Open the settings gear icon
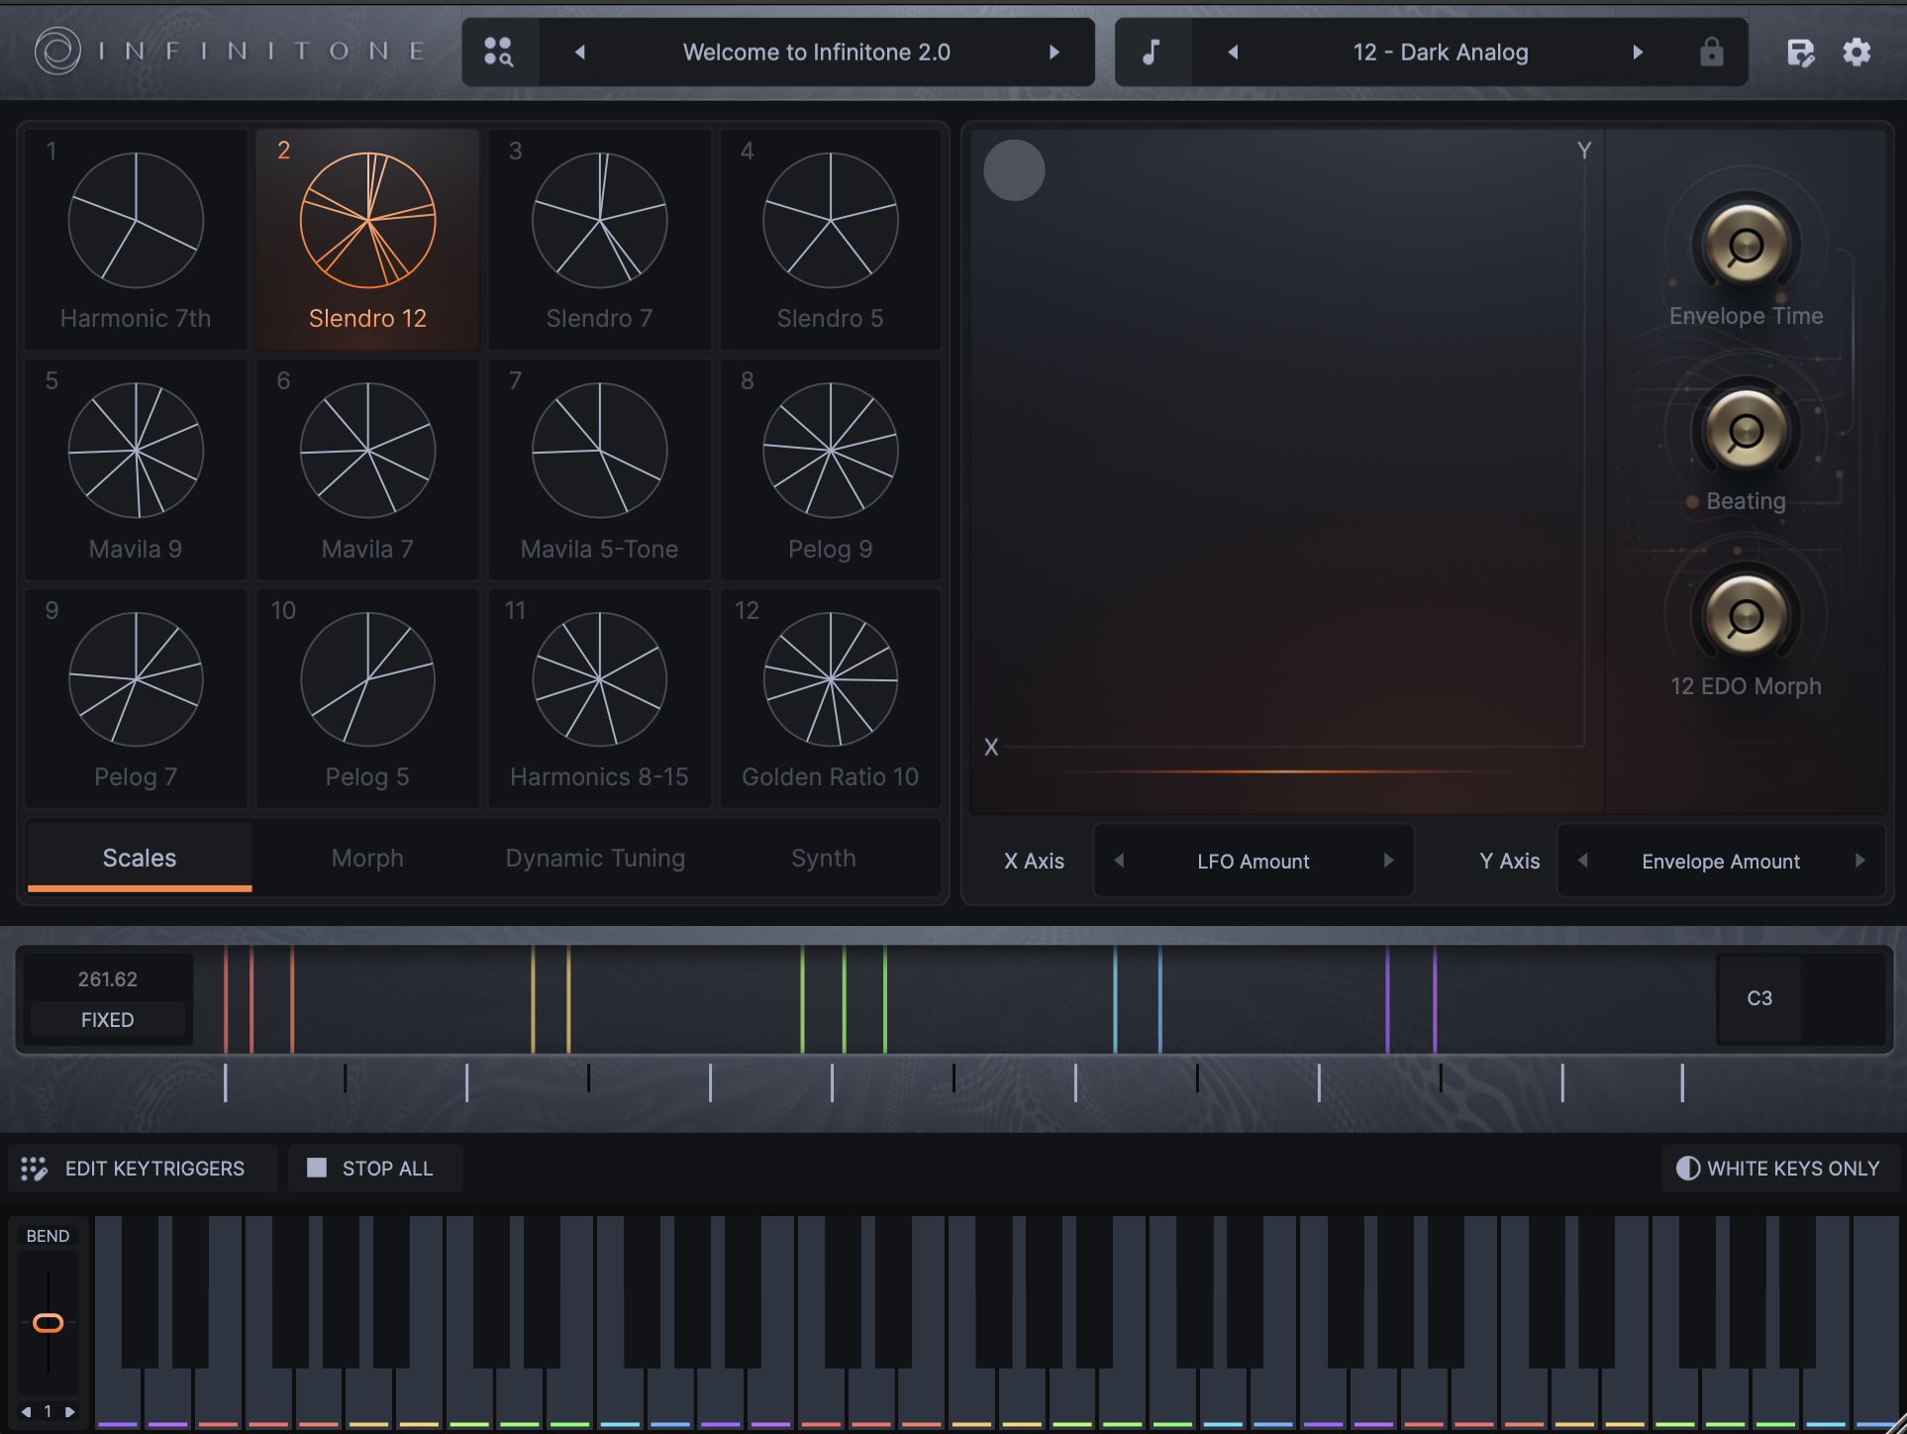Screen dimensions: 1907x1434 1857,51
